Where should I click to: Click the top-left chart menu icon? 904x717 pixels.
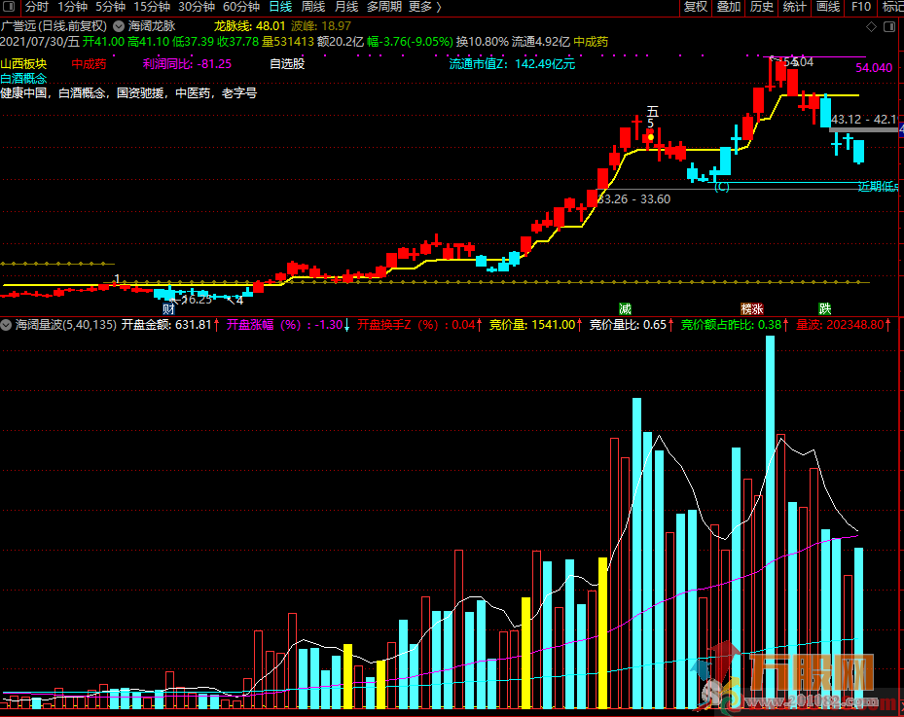[9, 7]
